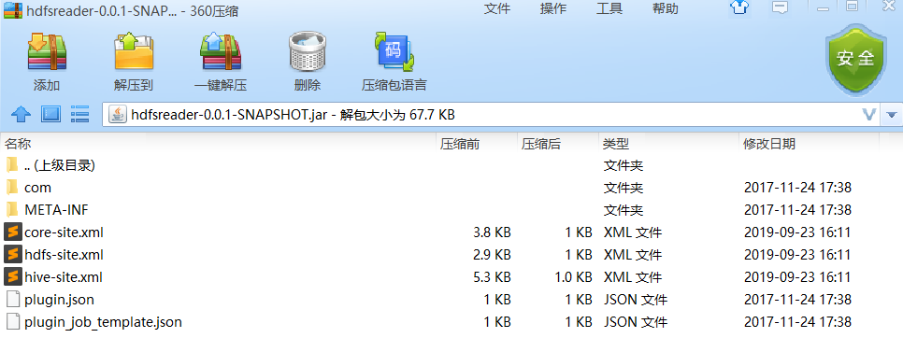Click the plugin.json file icon
This screenshot has height=352, width=903.
pos(13,299)
